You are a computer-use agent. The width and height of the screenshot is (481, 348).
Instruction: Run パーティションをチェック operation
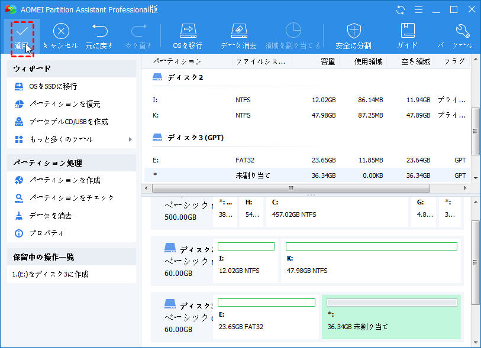(72, 198)
